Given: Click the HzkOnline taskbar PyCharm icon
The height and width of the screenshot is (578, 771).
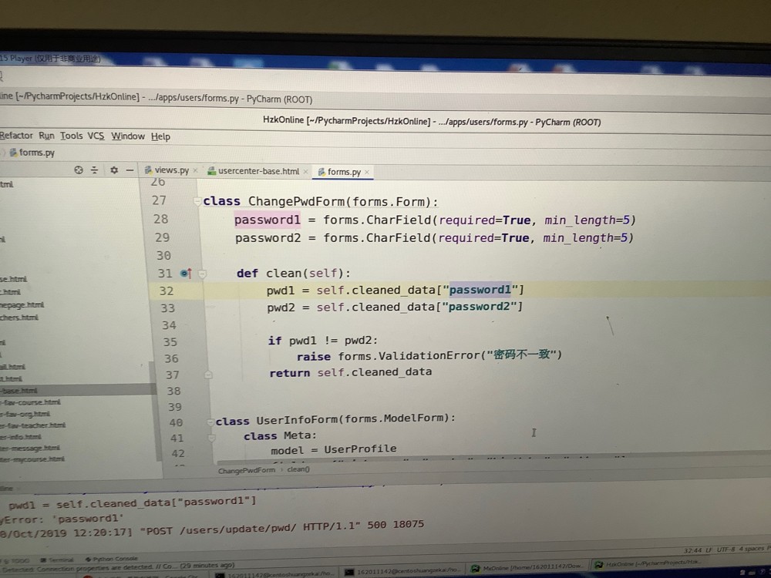Looking at the screenshot, I should (x=598, y=565).
